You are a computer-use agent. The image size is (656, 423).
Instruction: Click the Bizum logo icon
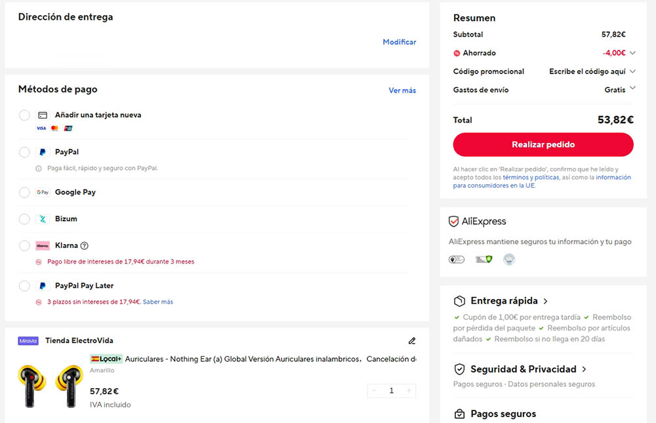coord(42,219)
